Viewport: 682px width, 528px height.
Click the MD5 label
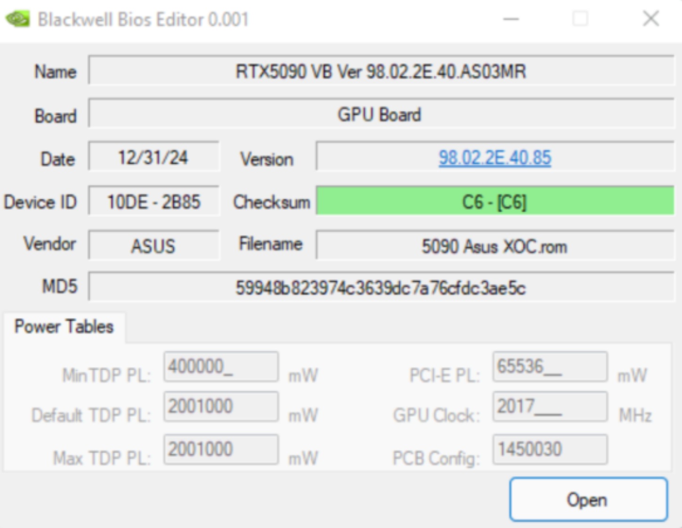click(x=59, y=286)
